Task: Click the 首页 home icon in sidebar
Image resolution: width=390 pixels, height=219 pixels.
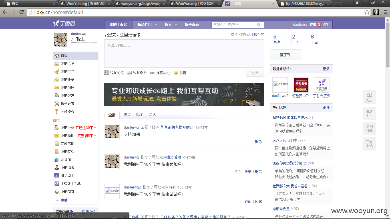Action: click(57, 56)
